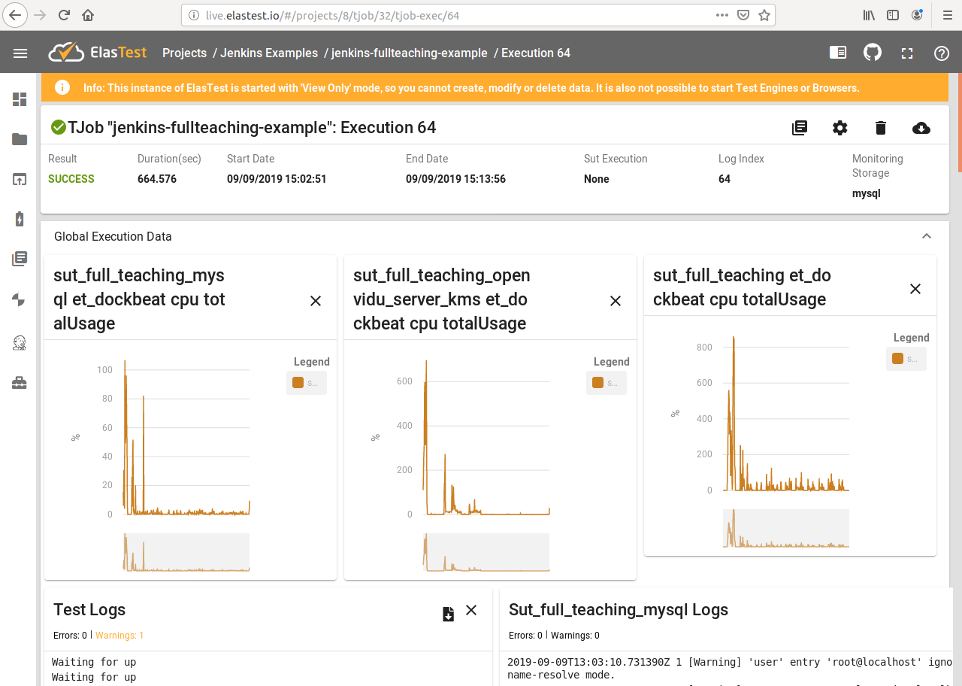Open Projects folder icon in sidebar

(20, 139)
